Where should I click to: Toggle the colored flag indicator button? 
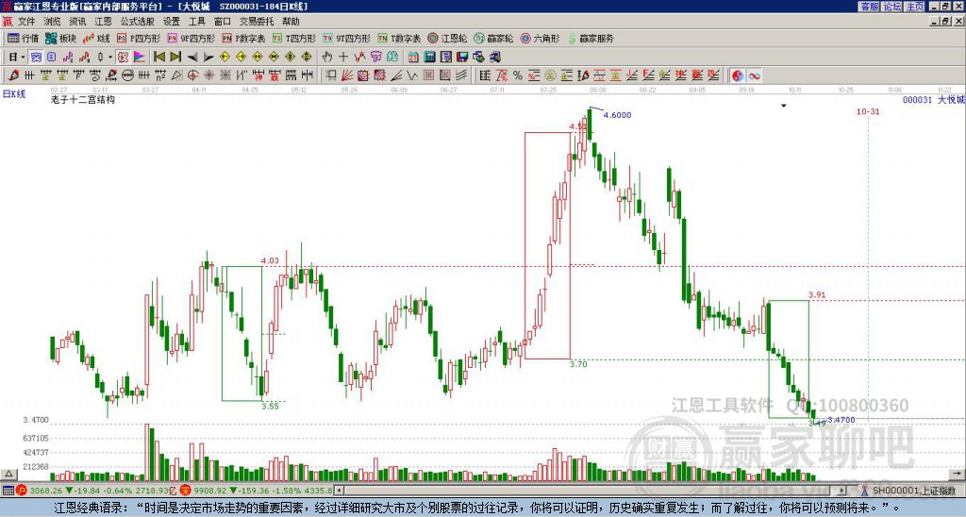click(140, 57)
